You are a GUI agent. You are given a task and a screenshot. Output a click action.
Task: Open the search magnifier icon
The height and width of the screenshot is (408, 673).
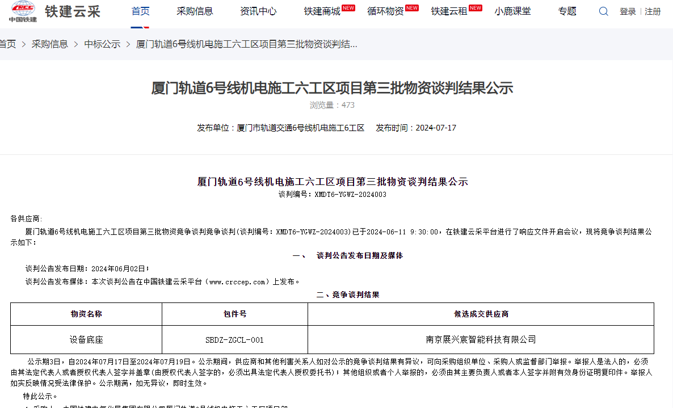coord(603,11)
